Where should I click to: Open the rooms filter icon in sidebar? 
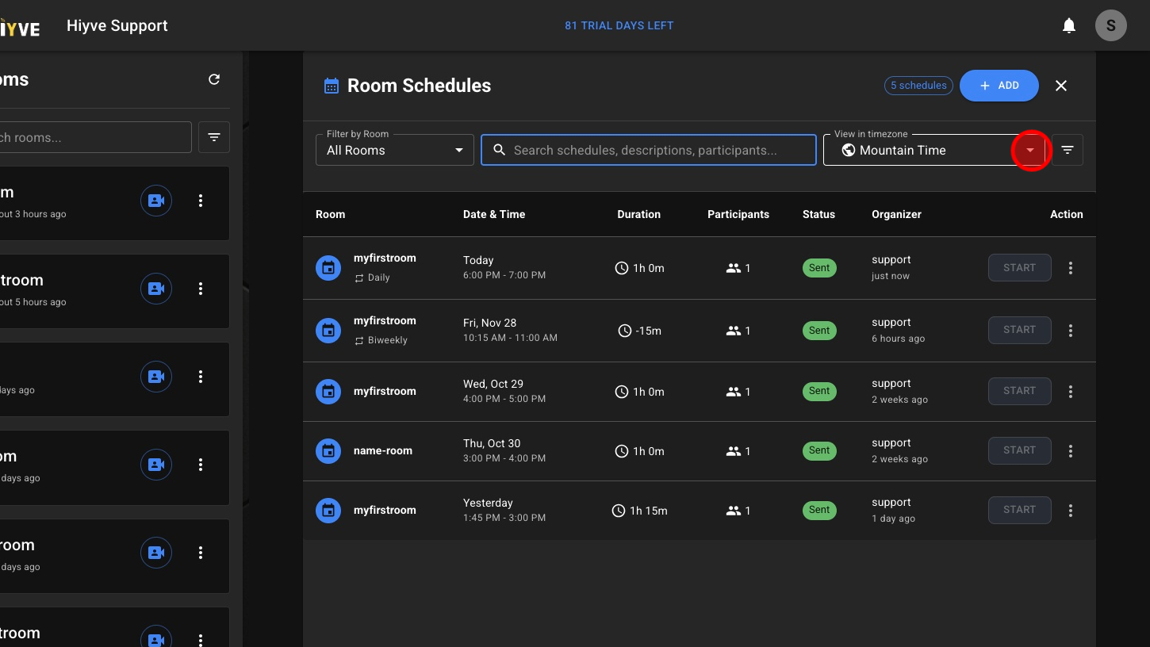coord(214,137)
